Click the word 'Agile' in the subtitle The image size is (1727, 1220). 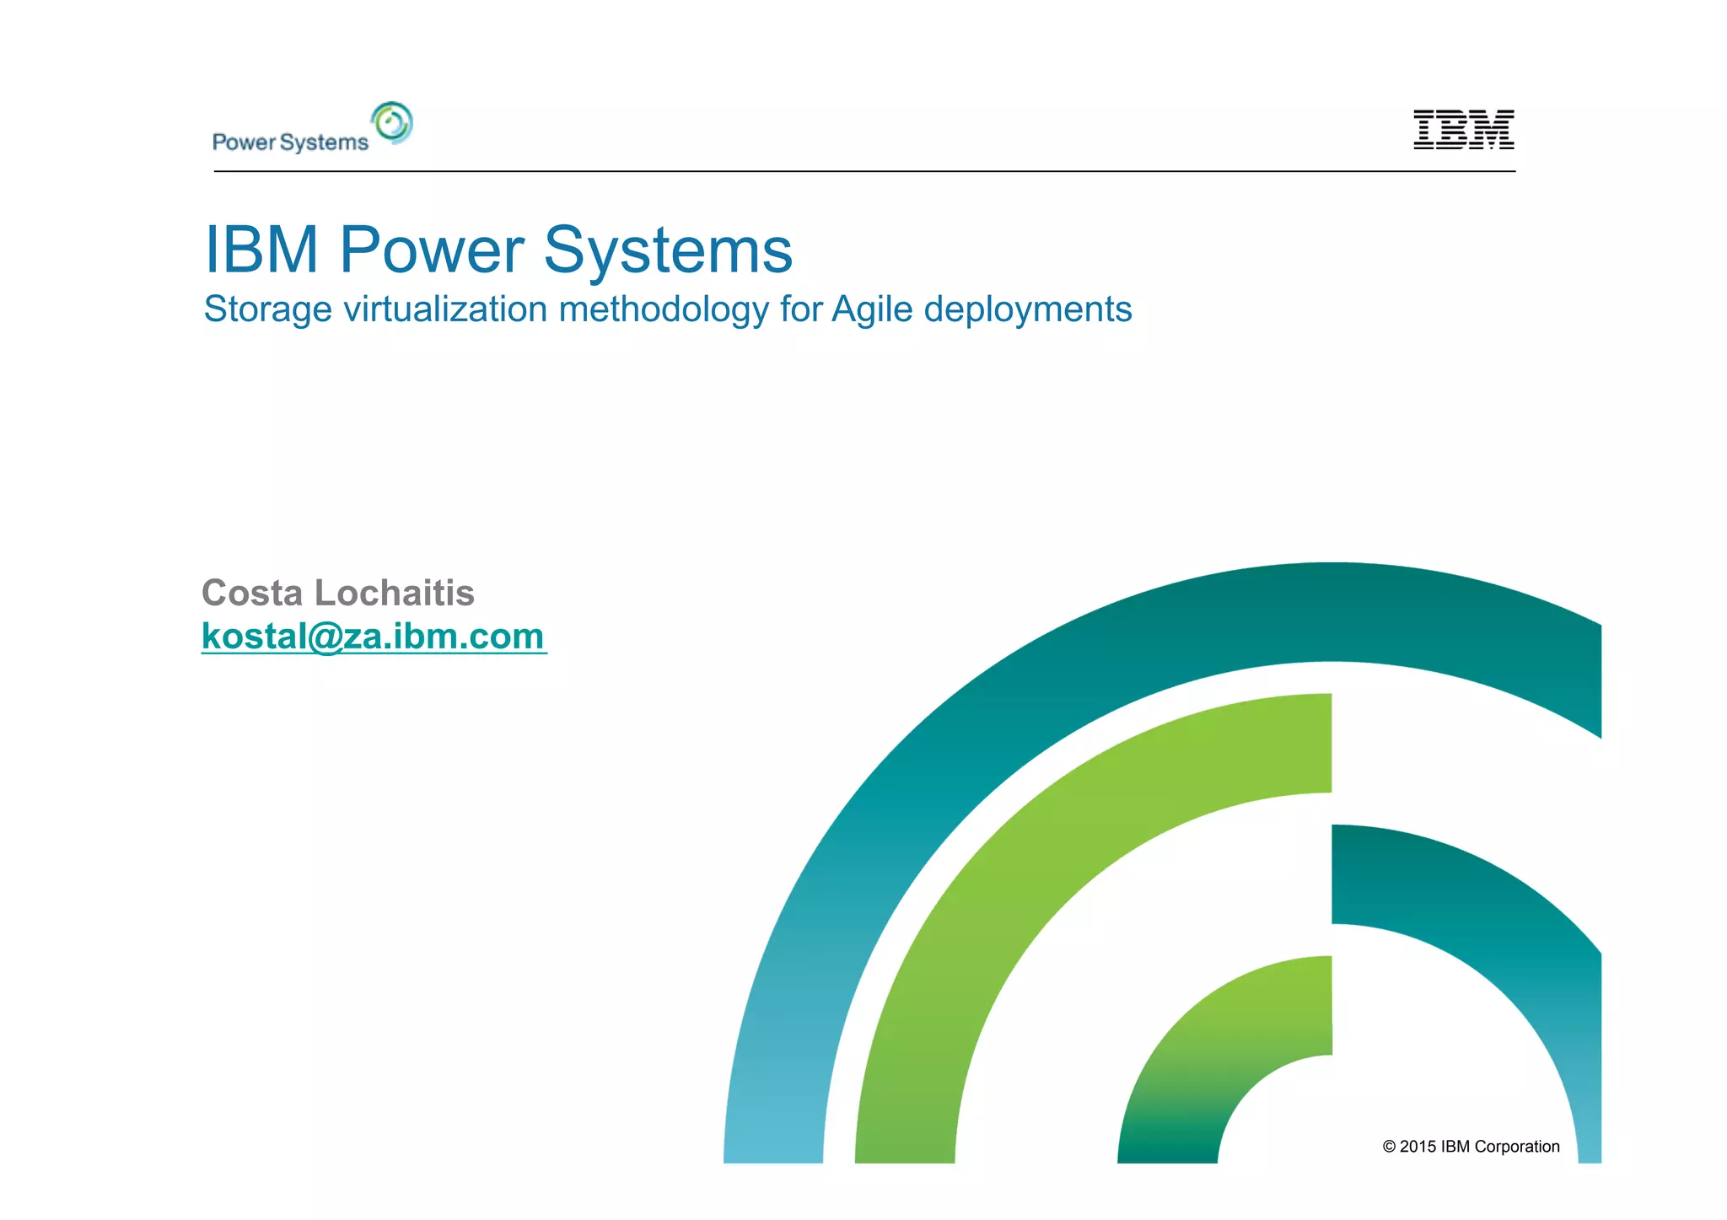[x=872, y=309]
